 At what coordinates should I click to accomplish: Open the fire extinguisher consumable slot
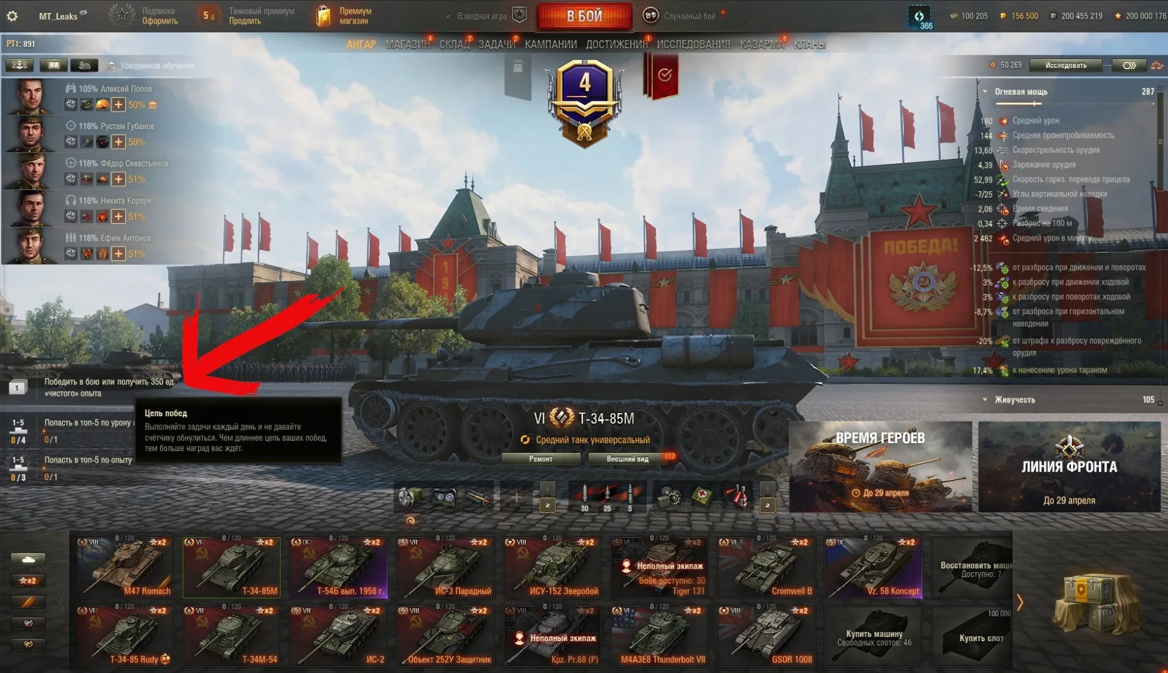(x=736, y=497)
